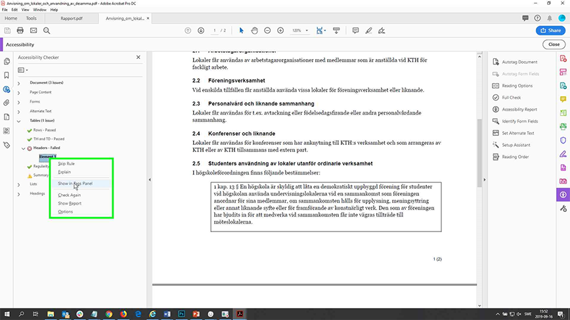Close the Accessibility toolbar with the Close button
The width and height of the screenshot is (570, 320).
pyautogui.click(x=552, y=44)
